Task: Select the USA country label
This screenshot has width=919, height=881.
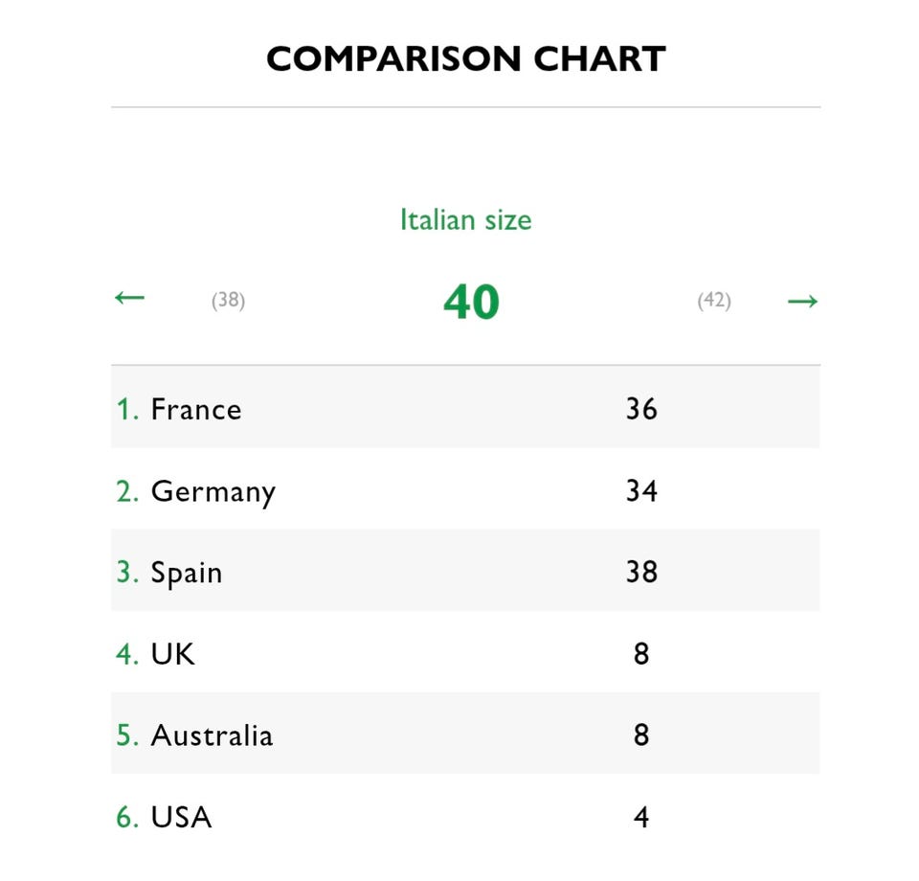Action: 181,818
